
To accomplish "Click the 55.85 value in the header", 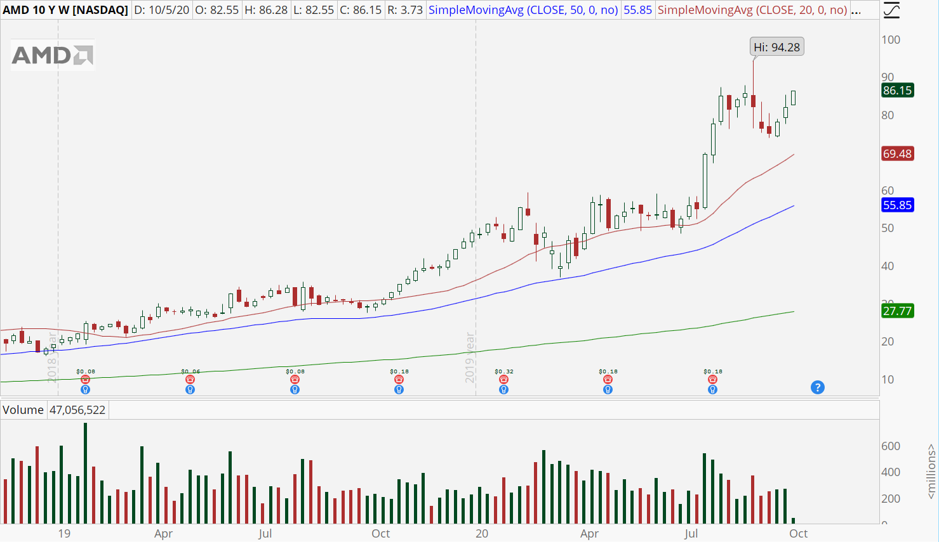I will point(637,10).
